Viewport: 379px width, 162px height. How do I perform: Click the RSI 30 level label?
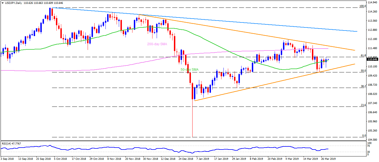369,152
